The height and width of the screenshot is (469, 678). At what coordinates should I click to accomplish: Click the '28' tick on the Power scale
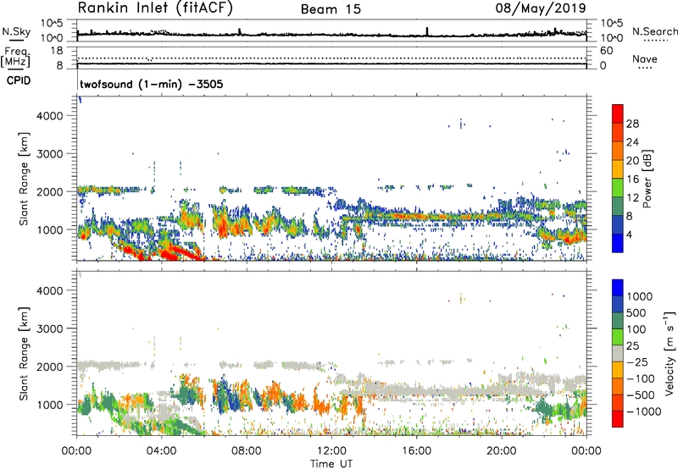[x=632, y=124]
